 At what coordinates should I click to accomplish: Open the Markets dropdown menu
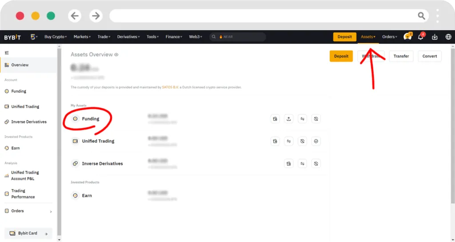click(x=82, y=37)
